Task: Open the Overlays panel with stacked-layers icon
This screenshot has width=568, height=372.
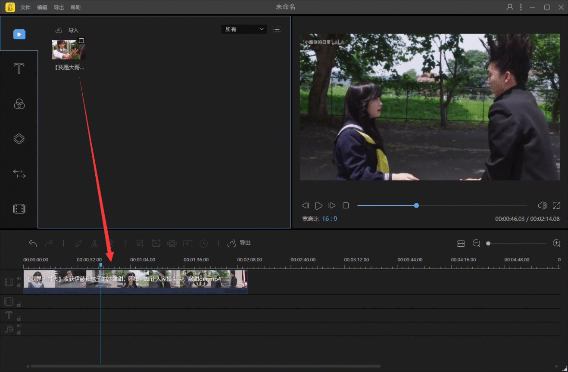Action: (x=19, y=139)
